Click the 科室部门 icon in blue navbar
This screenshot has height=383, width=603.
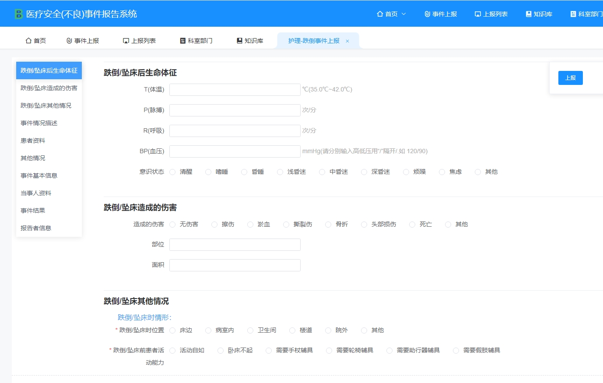(573, 14)
